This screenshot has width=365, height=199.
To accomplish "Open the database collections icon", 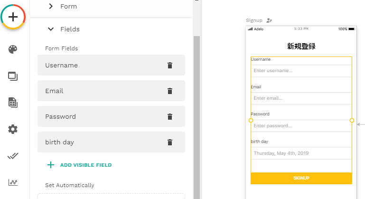I will [x=13, y=103].
